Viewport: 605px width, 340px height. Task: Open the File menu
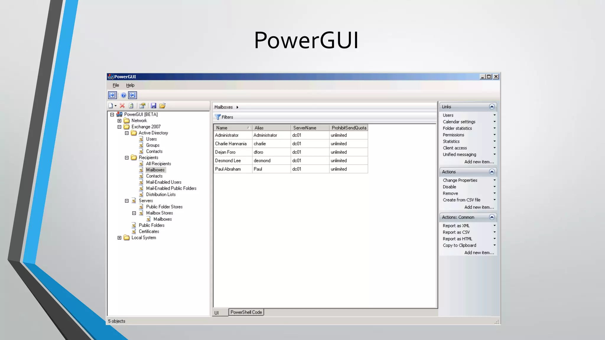tap(116, 85)
